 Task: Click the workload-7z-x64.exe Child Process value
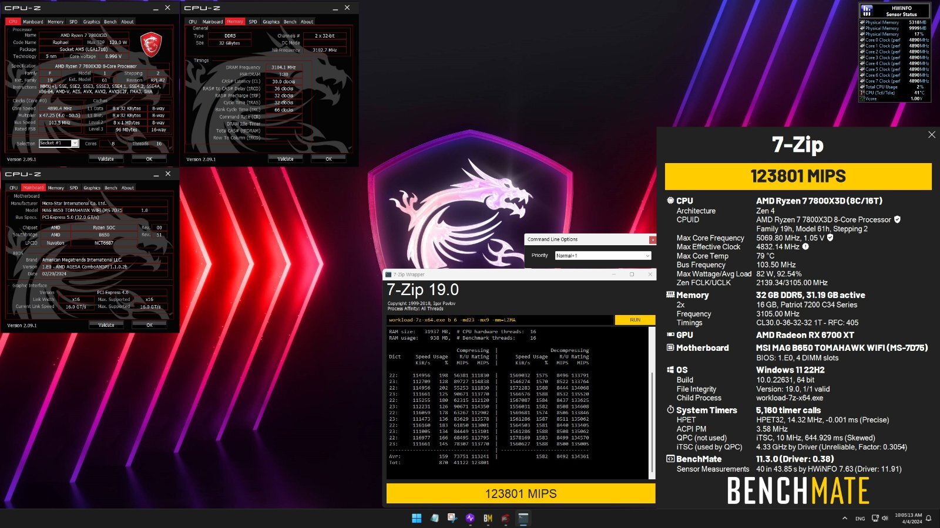point(790,398)
